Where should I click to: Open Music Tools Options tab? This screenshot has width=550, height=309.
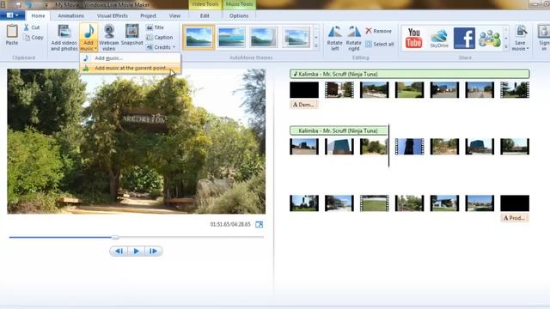[239, 15]
